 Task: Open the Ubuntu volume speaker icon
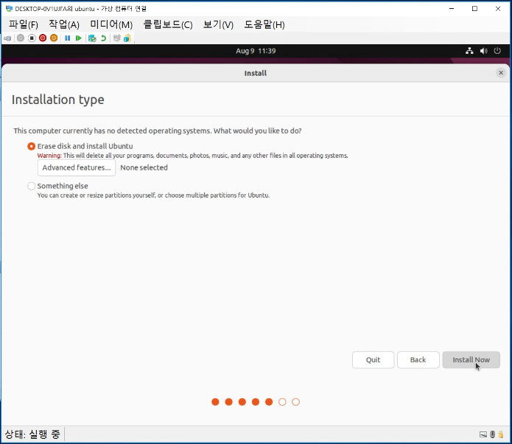[x=483, y=51]
